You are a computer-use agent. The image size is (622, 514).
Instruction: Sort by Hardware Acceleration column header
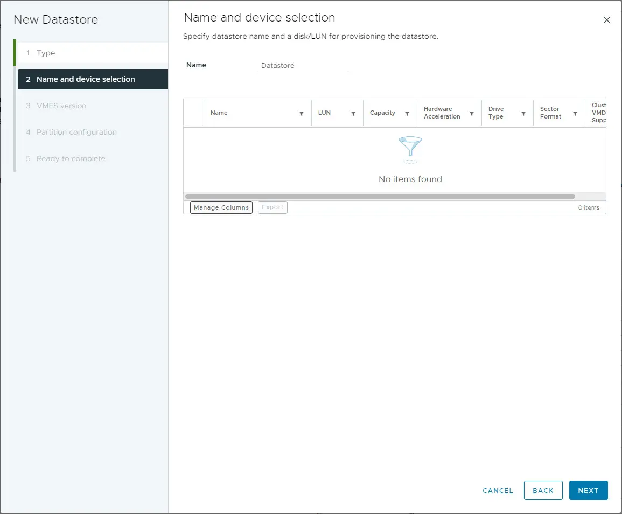pos(442,113)
